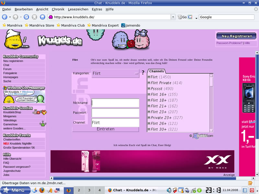Viewport: 259px width, 194px height.
Task: Click into the Nickname input field
Action: (115, 103)
